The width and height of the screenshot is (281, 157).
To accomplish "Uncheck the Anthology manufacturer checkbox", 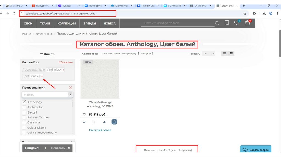I will (24, 102).
